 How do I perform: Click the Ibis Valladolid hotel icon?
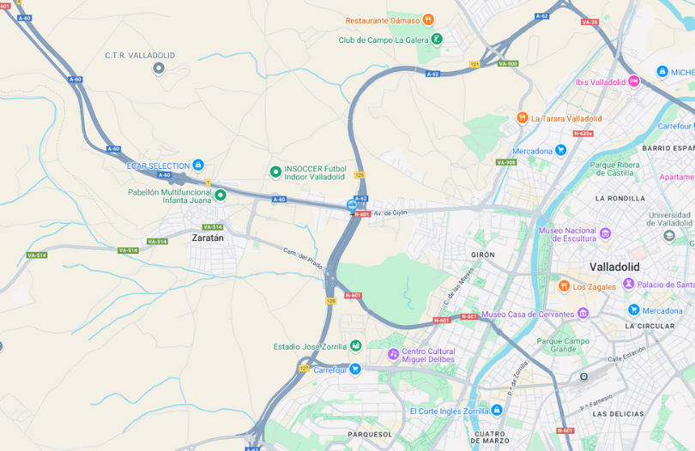click(x=634, y=81)
